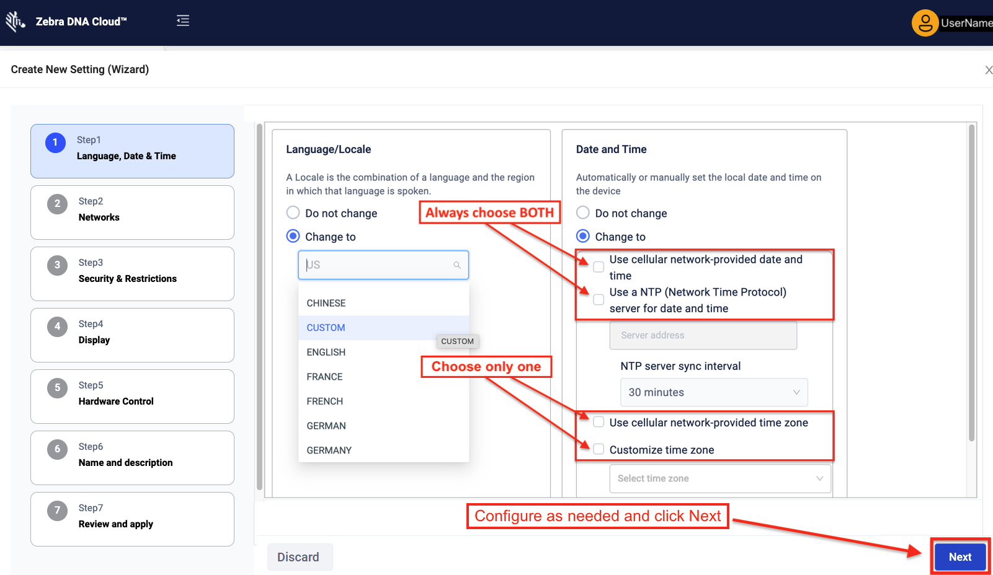The height and width of the screenshot is (575, 993).
Task: Tick the Customize time zone checkbox
Action: click(x=599, y=449)
